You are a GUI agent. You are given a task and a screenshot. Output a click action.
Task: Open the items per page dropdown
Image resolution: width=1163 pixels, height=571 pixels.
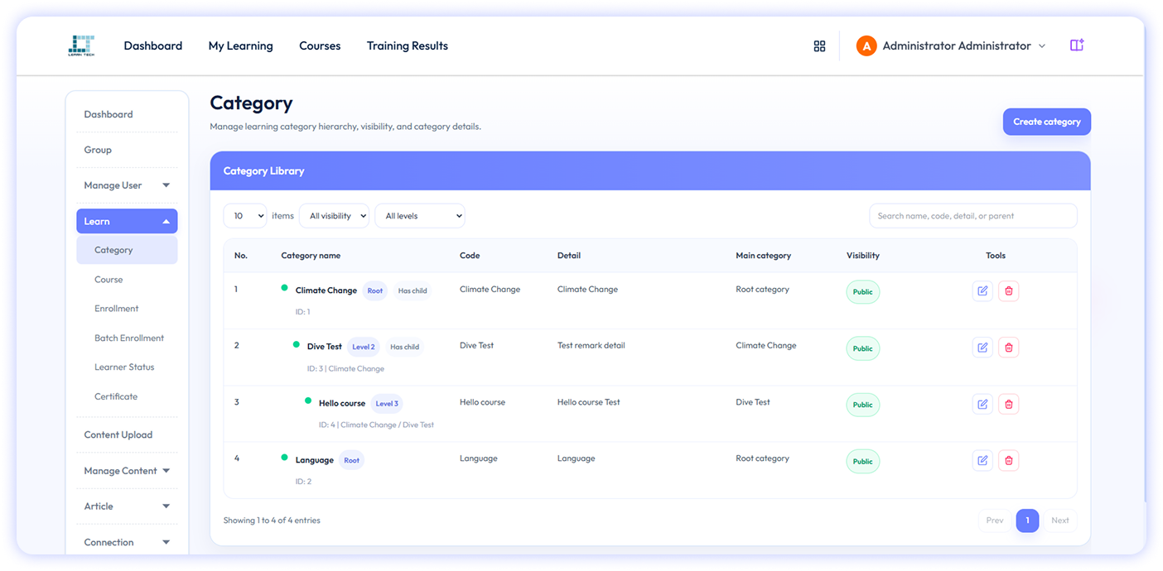pyautogui.click(x=245, y=216)
